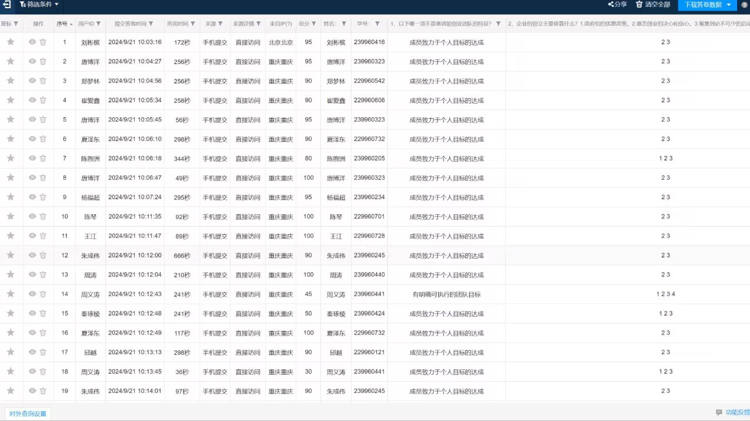Click the exit/back icon in top-left corner
750x421 pixels.
pyautogui.click(x=7, y=5)
